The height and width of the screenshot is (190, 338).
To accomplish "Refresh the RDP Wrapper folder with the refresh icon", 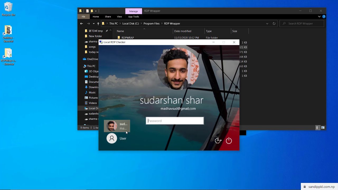I will 274,23.
